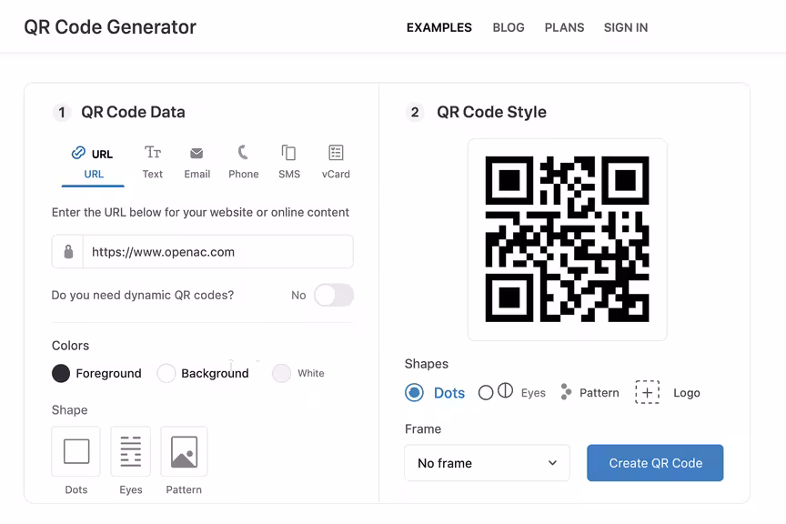
Task: Click the blue Dots label under Shapes
Action: (449, 393)
